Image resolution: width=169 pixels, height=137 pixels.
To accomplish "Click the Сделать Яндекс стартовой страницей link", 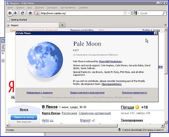I will [34, 30].
